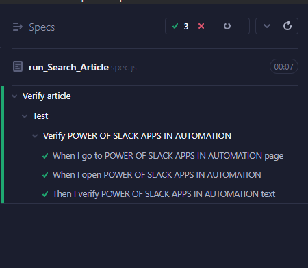Viewport: 308px width, 268px height.
Task: Open the run options dropdown chevron
Action: pos(267,26)
